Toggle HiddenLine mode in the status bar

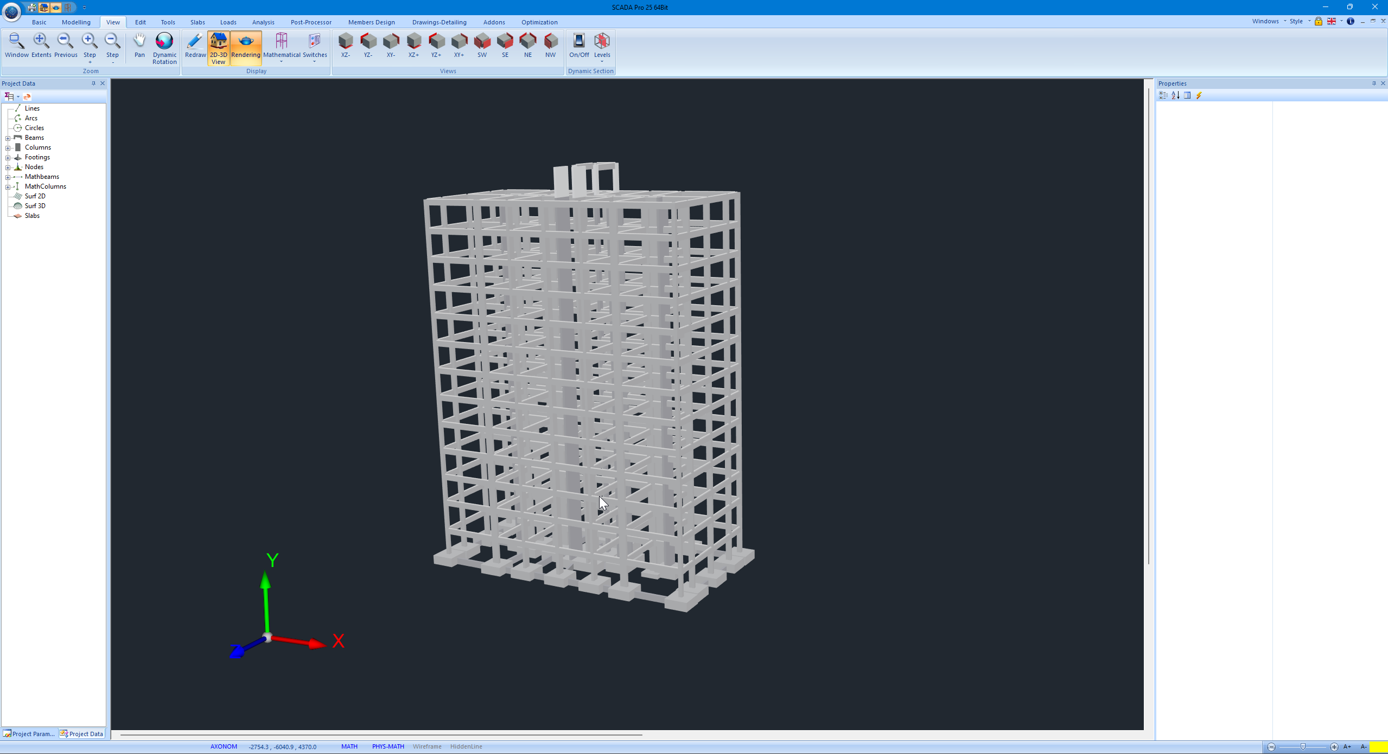coord(466,746)
